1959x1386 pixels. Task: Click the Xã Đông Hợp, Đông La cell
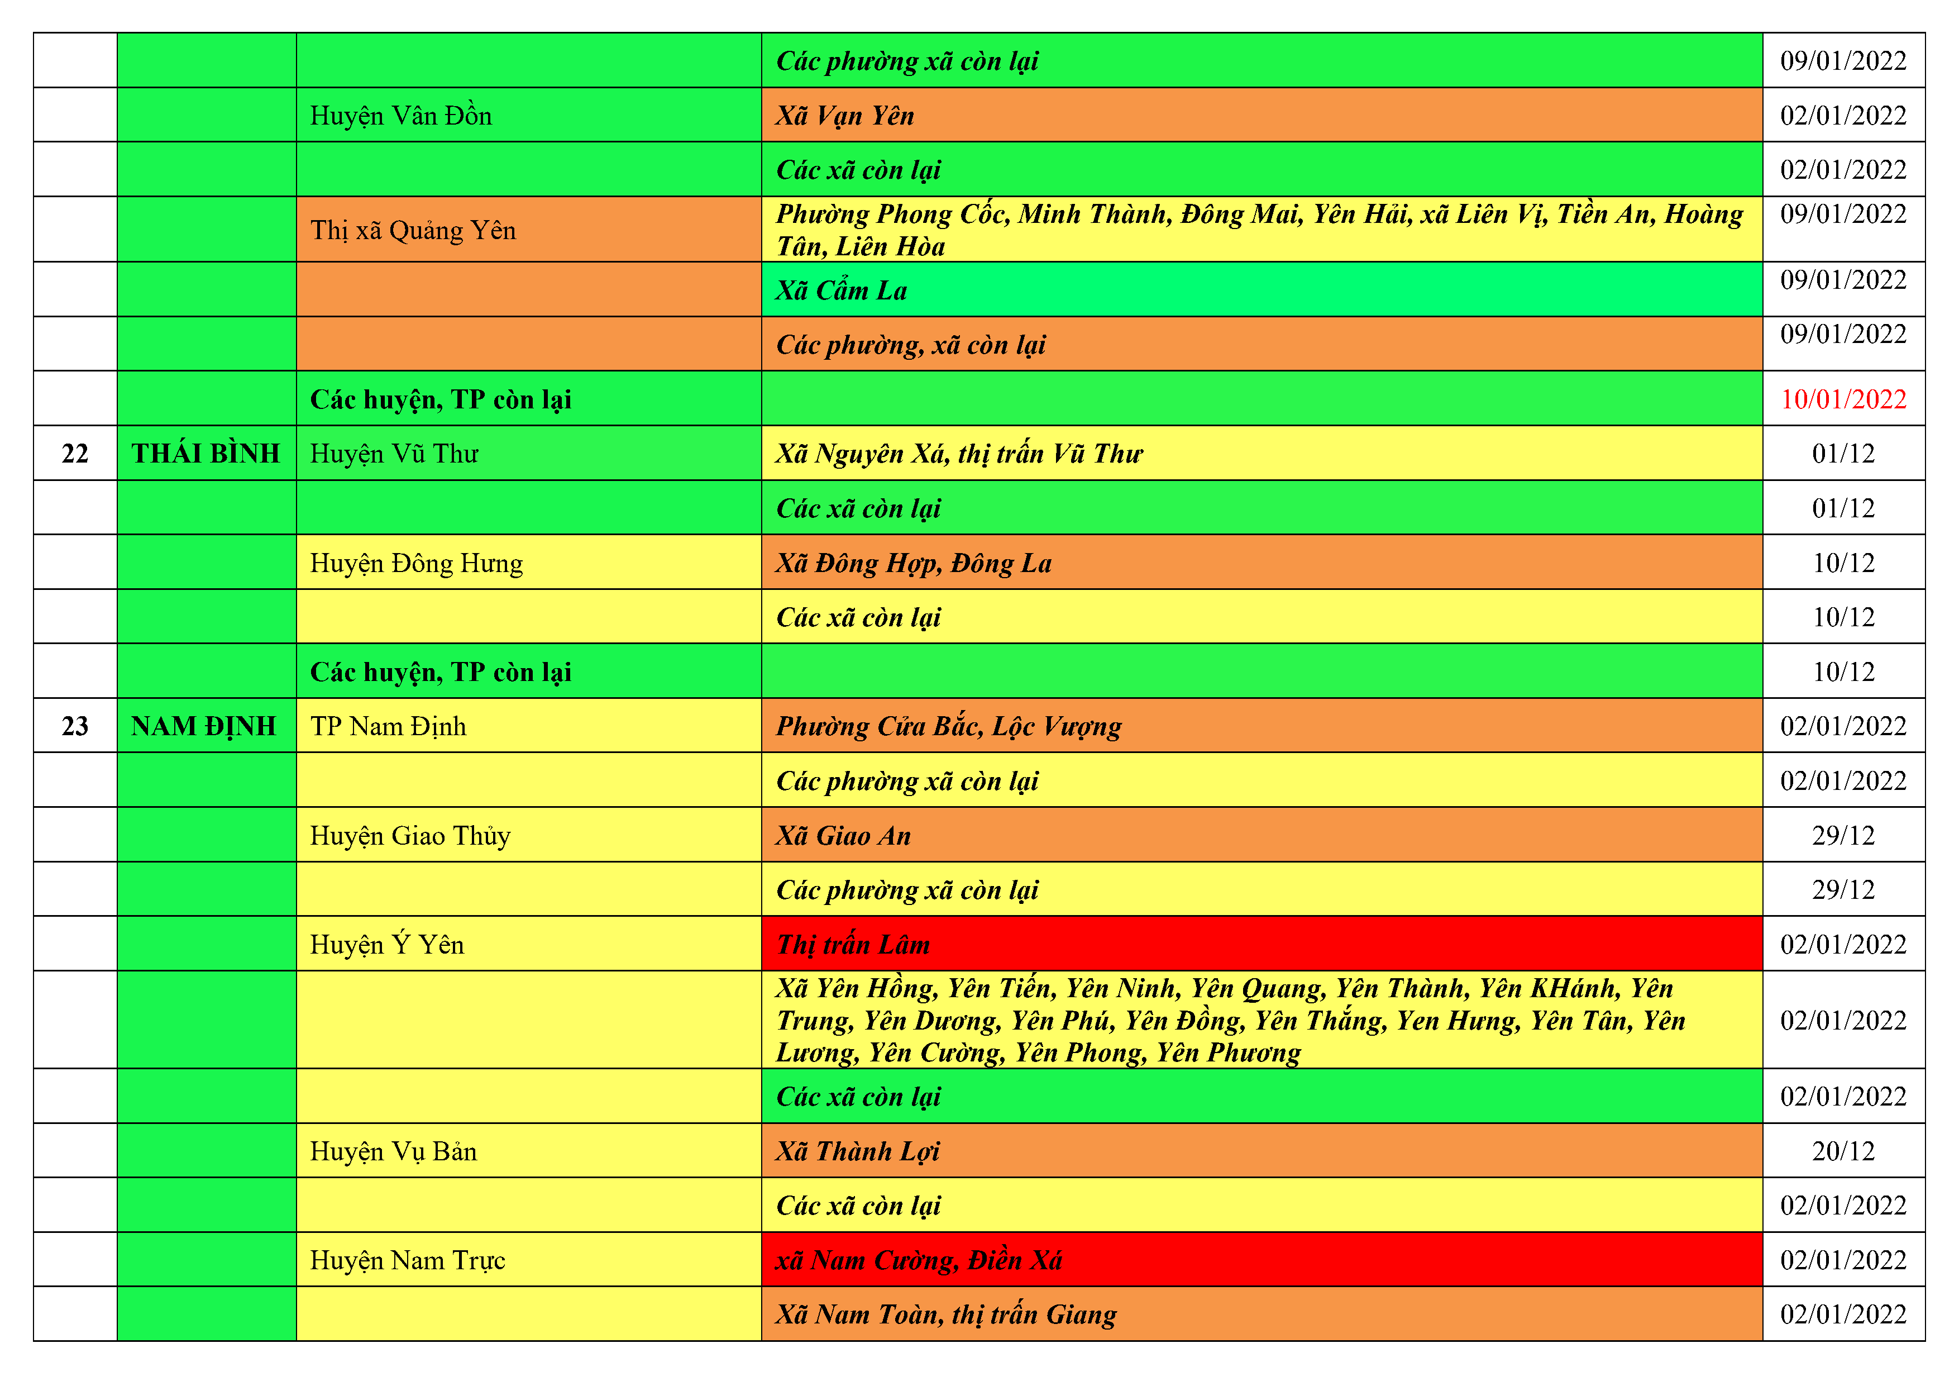pos(913,563)
